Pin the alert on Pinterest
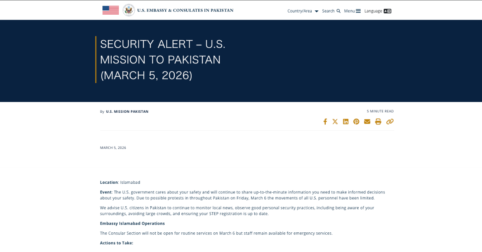 (356, 122)
